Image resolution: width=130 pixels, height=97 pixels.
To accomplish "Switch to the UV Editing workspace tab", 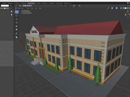I will 23,3.
